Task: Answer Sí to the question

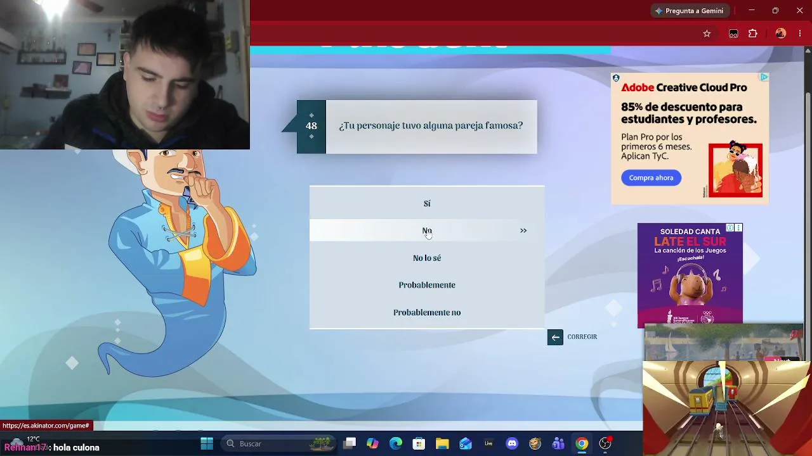Action: [427, 203]
